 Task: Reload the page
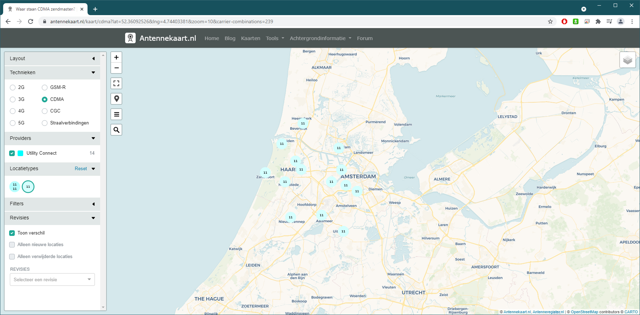click(x=31, y=21)
